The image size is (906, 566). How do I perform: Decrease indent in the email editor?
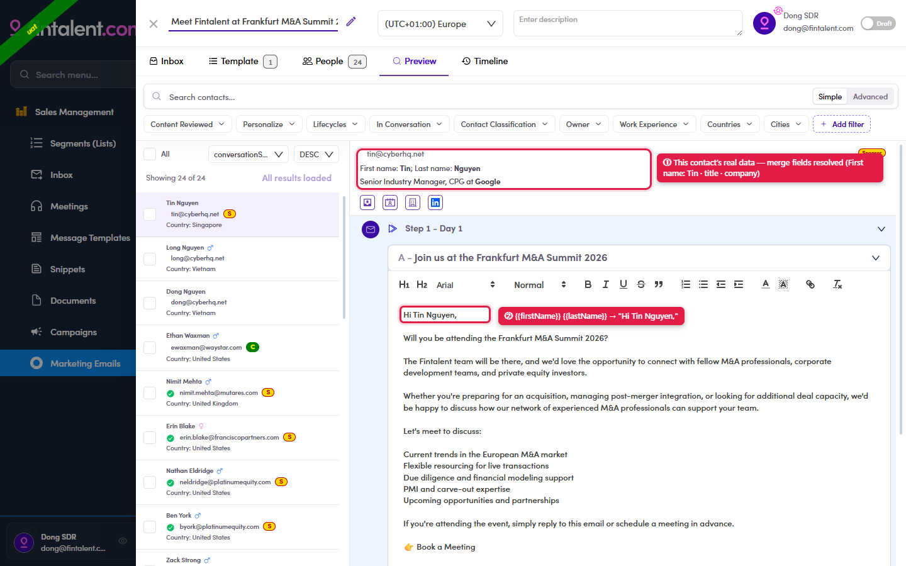(720, 284)
